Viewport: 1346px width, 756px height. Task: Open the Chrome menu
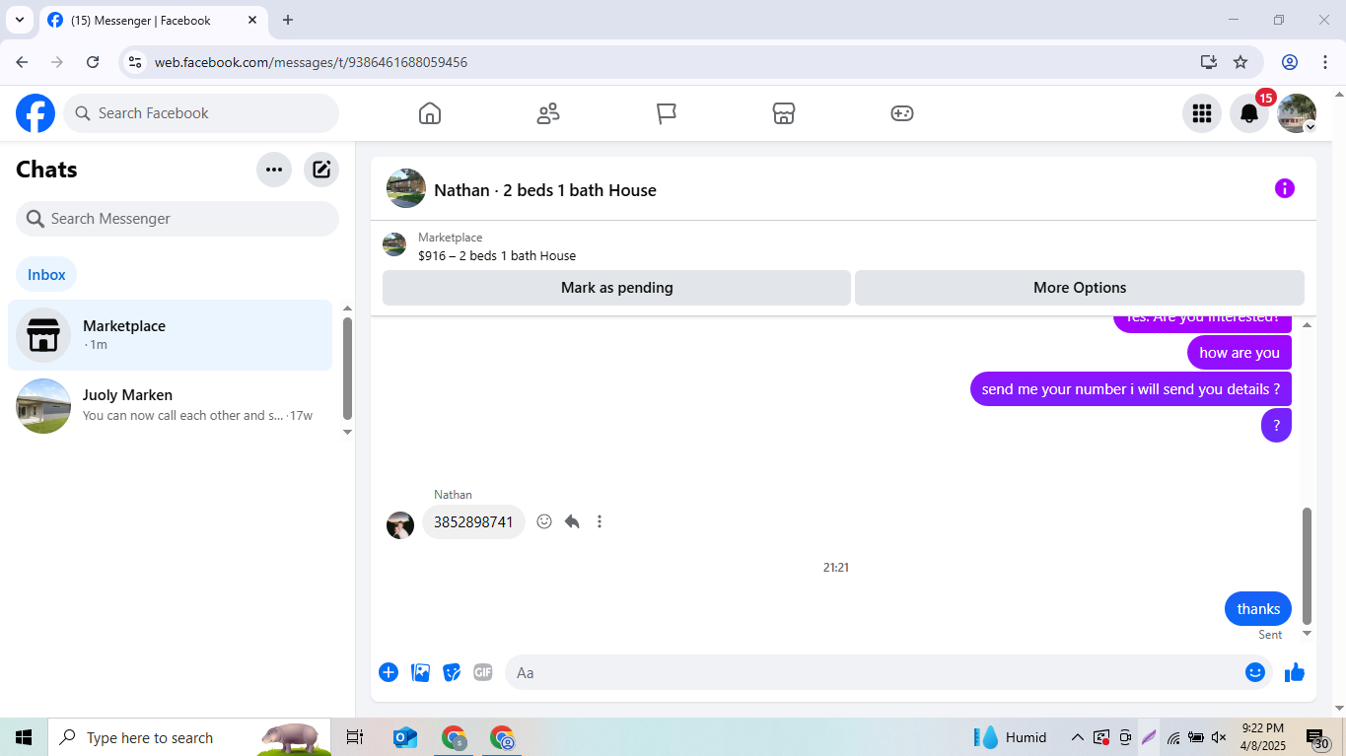1324,62
